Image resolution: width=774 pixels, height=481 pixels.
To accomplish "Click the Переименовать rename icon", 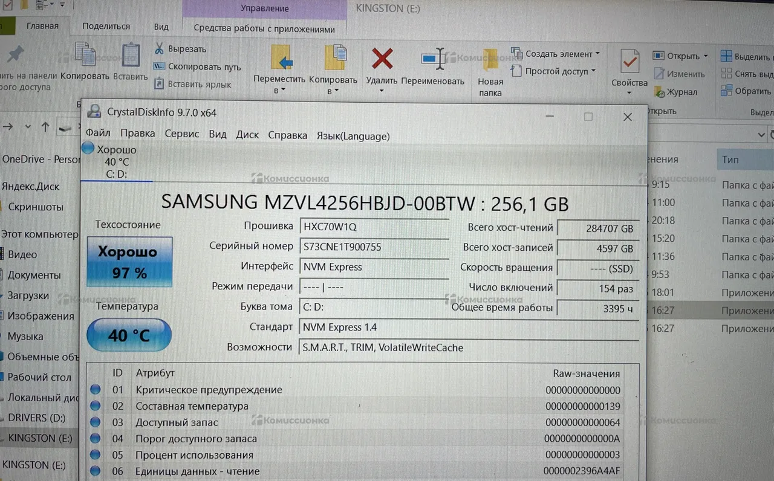I will (432, 60).
